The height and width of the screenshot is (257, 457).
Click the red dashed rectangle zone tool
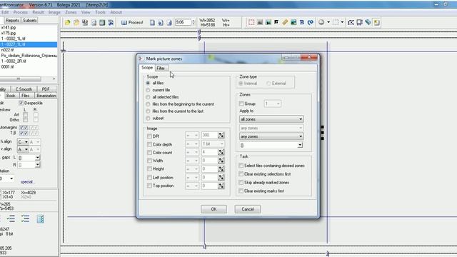pyautogui.click(x=251, y=22)
